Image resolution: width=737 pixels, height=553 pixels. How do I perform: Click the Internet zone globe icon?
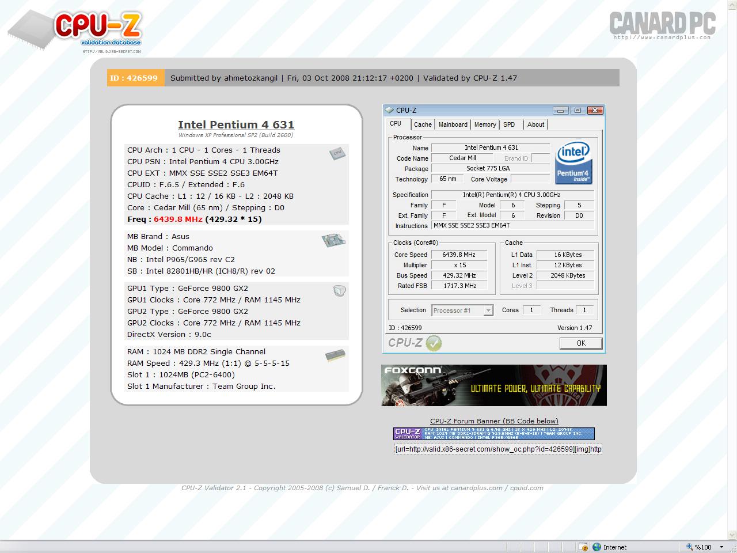[597, 547]
